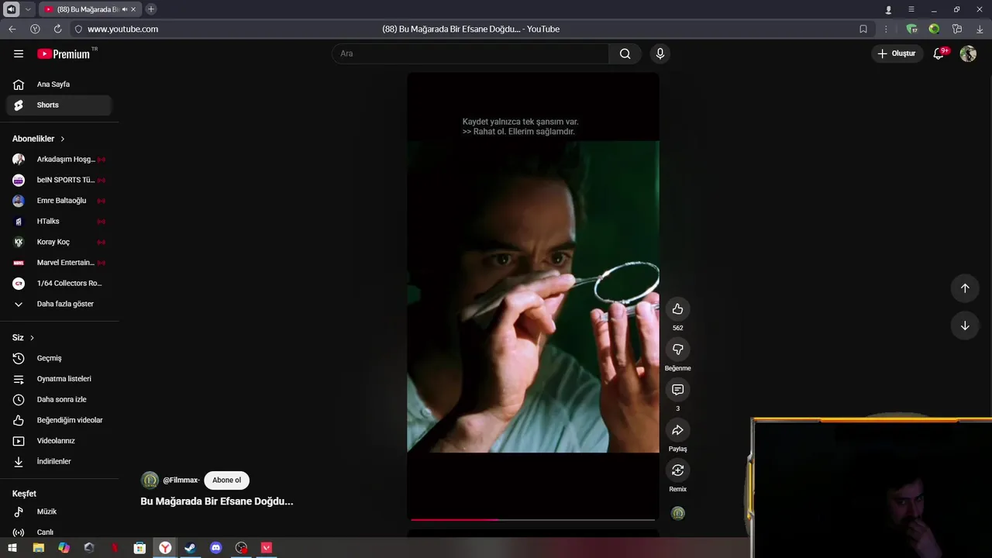Open the browser extensions puzzle icon
The image size is (992, 558).
tap(957, 29)
